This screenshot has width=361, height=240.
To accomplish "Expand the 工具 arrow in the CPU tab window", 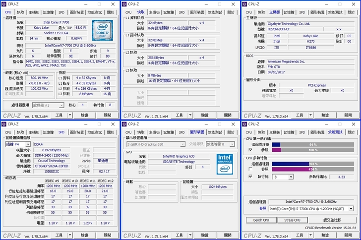I will [x=70, y=115].
